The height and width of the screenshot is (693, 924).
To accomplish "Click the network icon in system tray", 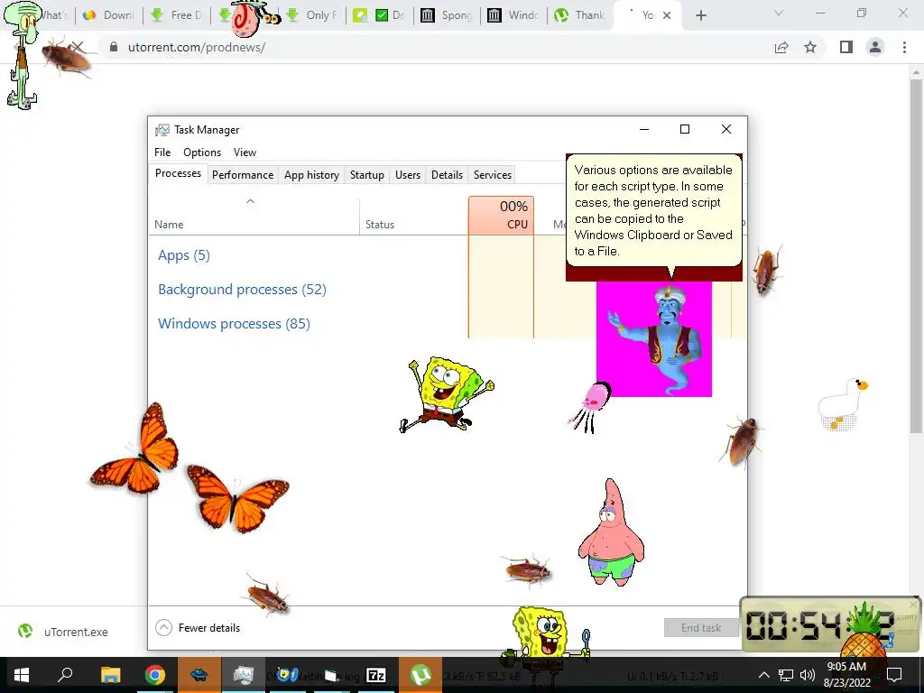I will [x=786, y=675].
